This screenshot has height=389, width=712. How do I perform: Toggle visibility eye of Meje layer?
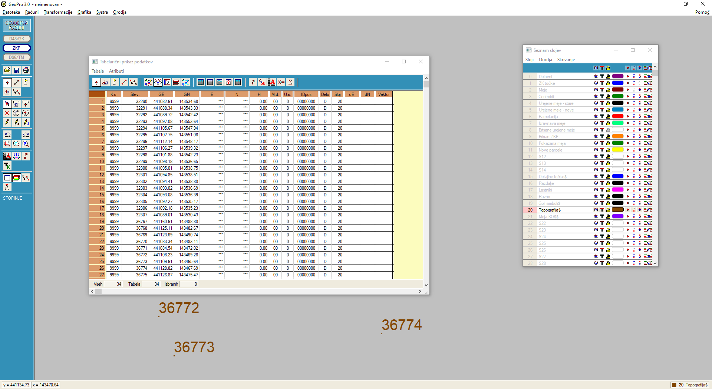[x=596, y=90]
